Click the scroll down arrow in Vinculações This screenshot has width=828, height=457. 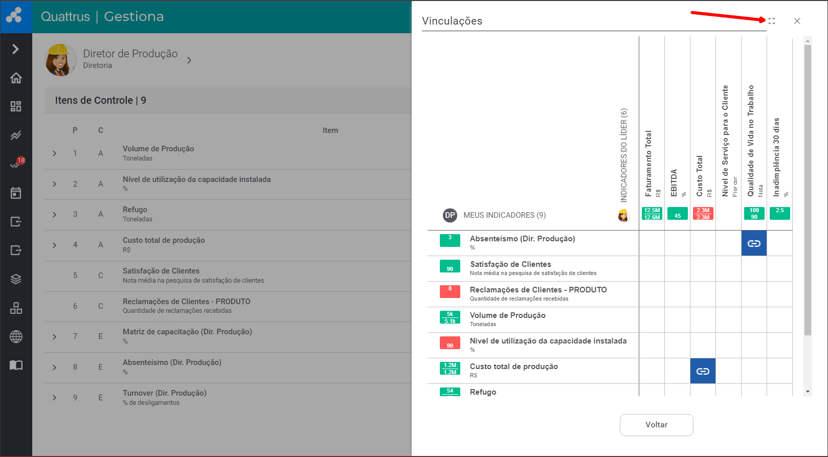point(808,392)
